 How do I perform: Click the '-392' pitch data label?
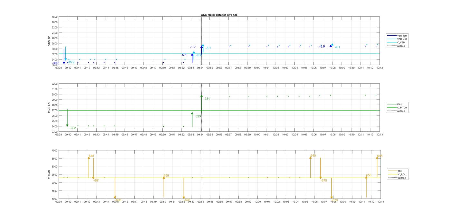point(73,128)
